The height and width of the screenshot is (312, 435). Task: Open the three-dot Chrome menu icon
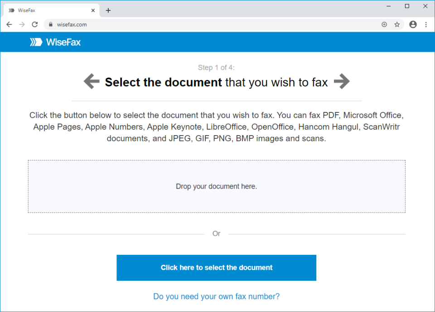(x=426, y=24)
